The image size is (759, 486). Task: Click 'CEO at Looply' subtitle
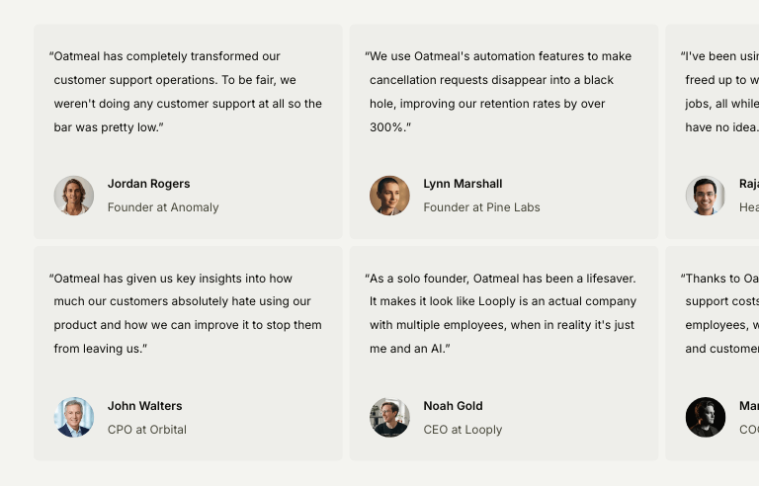pyautogui.click(x=463, y=430)
